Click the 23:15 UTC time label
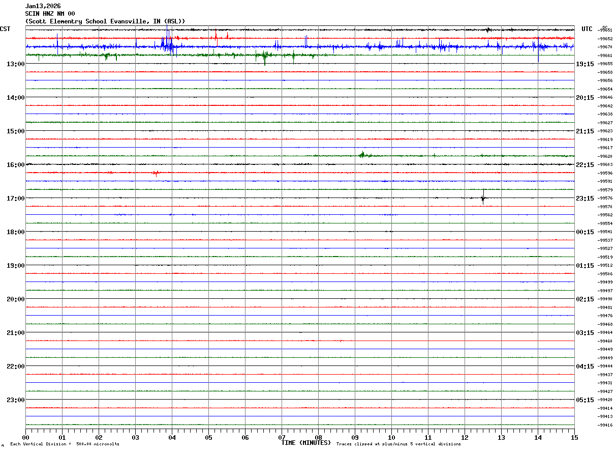Screen dimensions: 615x451 585,199
